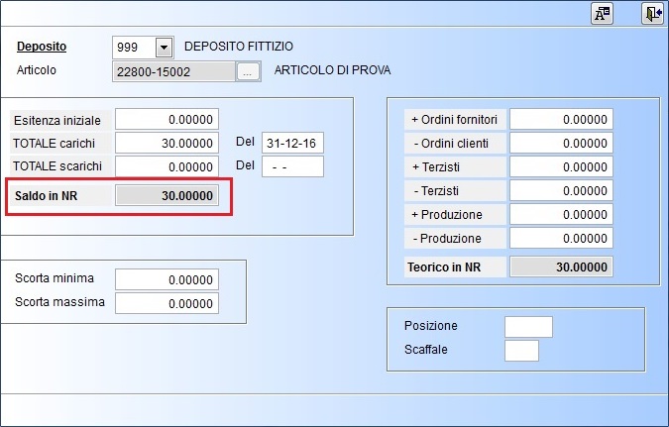Click the Saldo in NR value
Viewport: 669px width, 427px height.
(x=167, y=196)
